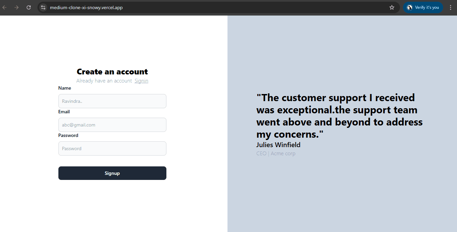Click the "Create an account" heading
The width and height of the screenshot is (457, 232).
click(112, 72)
